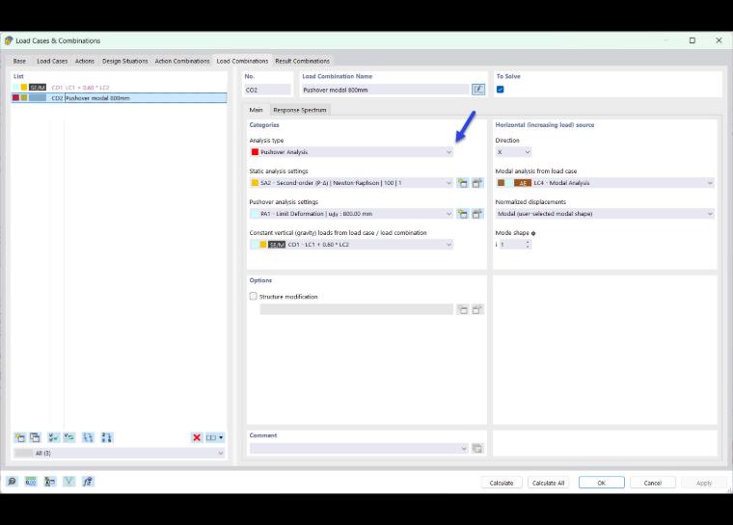Click the Load Cases & Combinations title icon
Screen dimensions: 733x525
[x=8, y=40]
